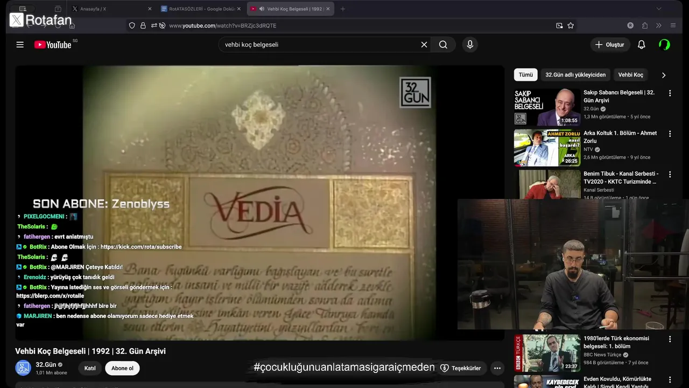Click the 1,01 Mn abone text

coord(51,373)
